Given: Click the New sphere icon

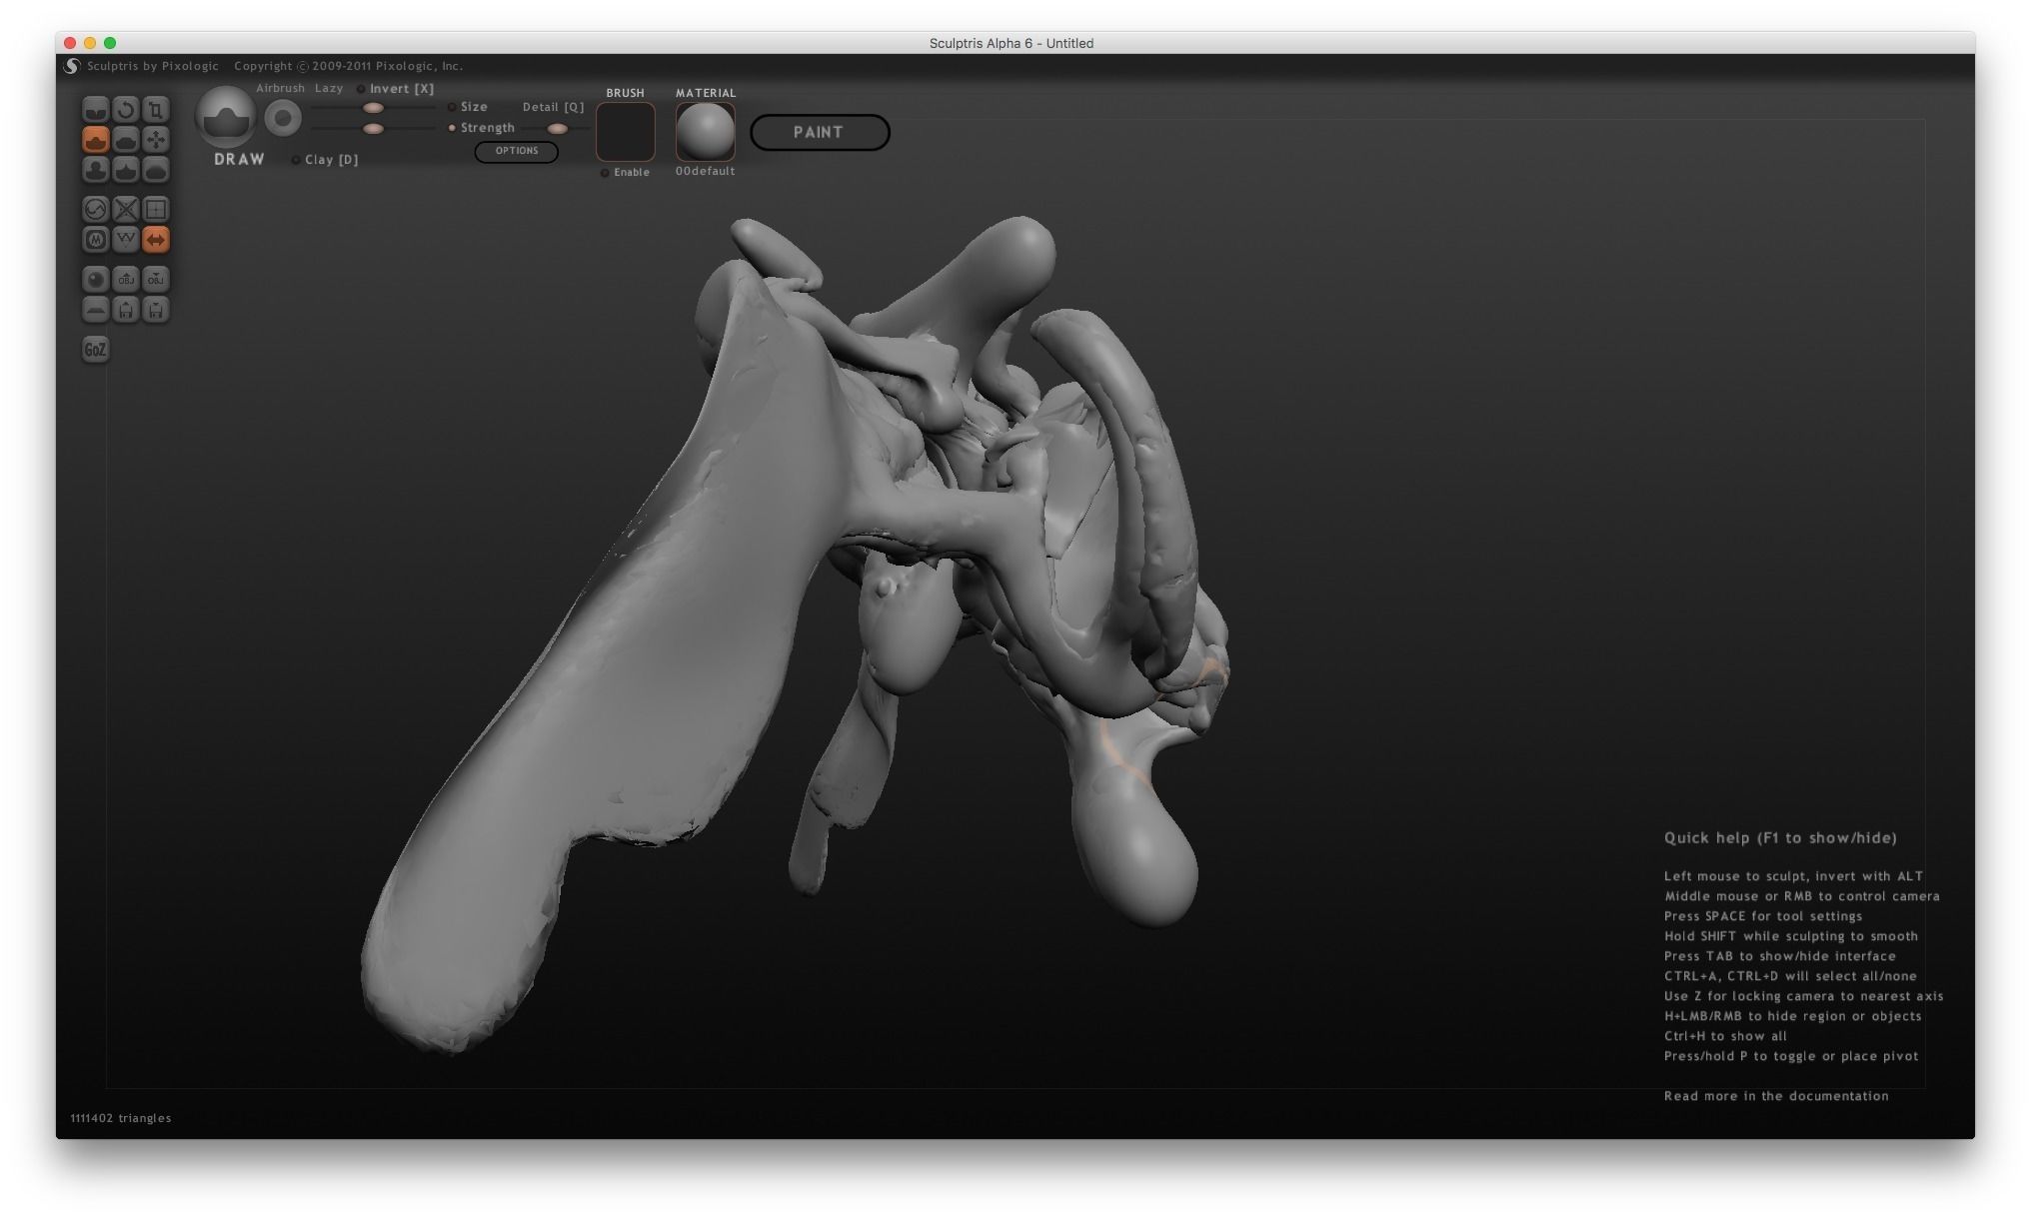Looking at the screenshot, I should [95, 279].
